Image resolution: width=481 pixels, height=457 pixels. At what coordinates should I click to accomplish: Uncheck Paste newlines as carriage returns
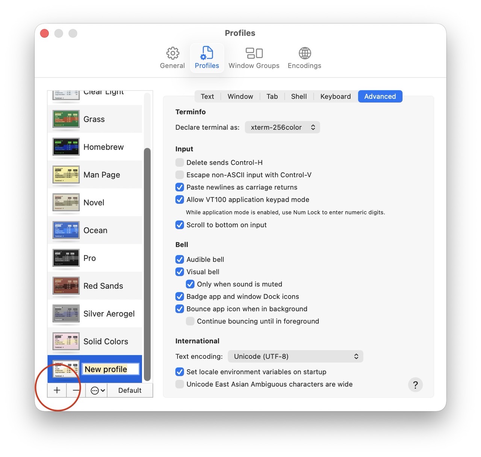coord(180,187)
